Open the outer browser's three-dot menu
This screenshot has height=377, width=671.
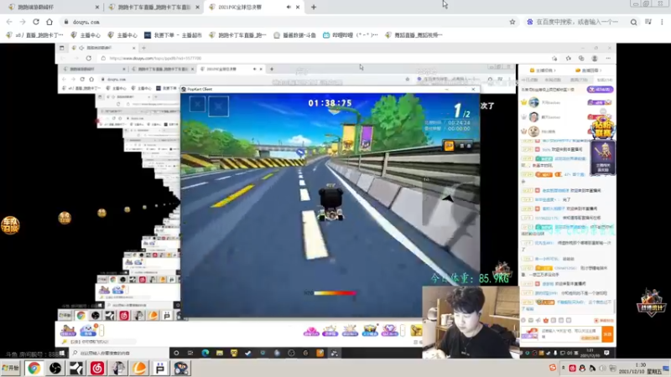point(662,22)
